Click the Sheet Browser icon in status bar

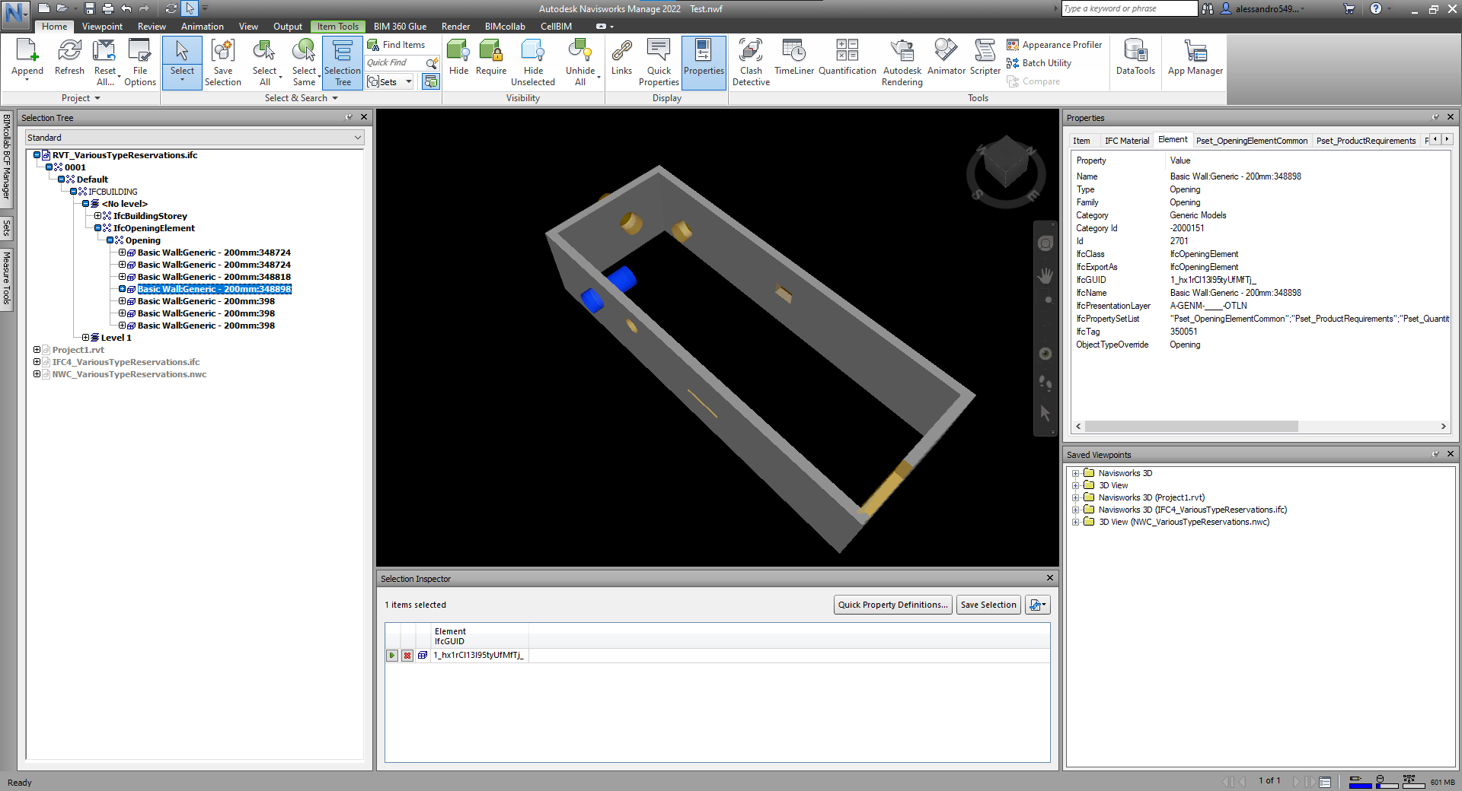tap(1325, 781)
